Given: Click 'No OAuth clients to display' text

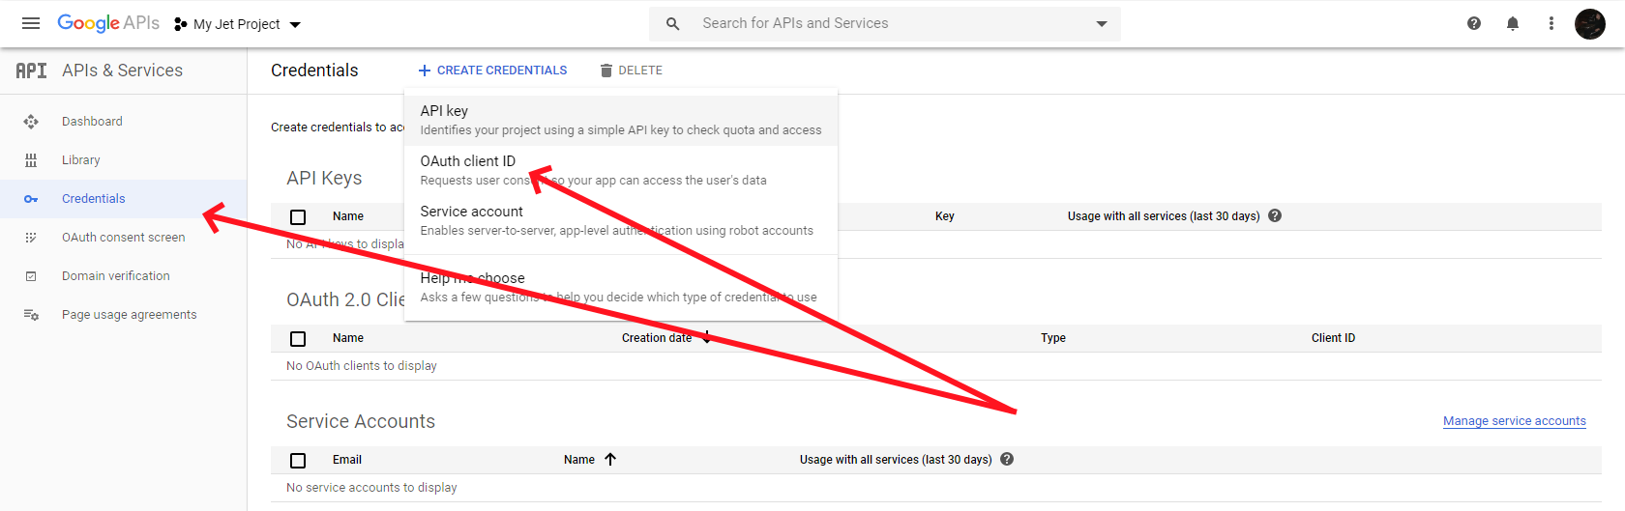Looking at the screenshot, I should [x=362, y=366].
